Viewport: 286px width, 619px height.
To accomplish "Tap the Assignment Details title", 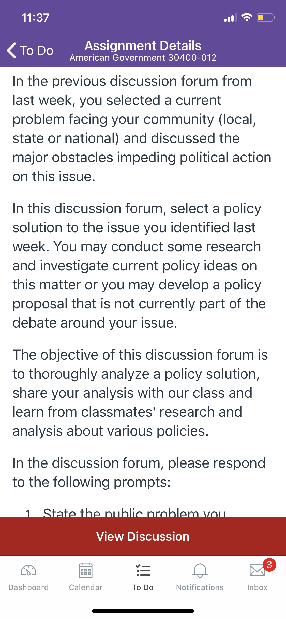I will click(x=143, y=46).
